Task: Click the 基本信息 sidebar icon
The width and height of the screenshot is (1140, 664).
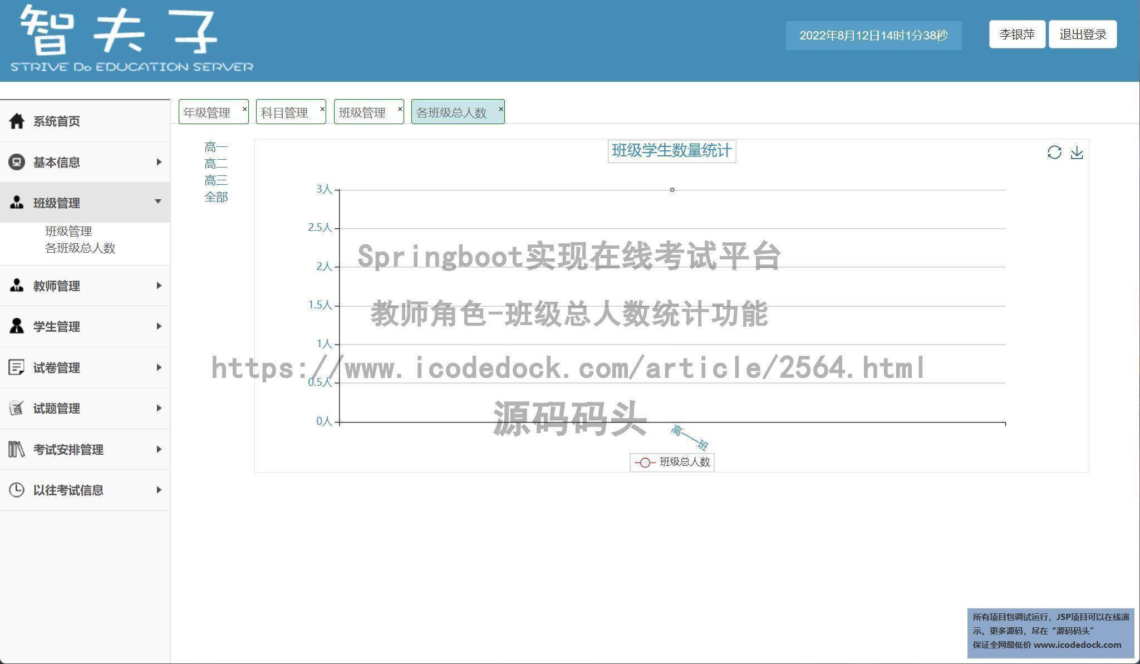Action: [17, 162]
